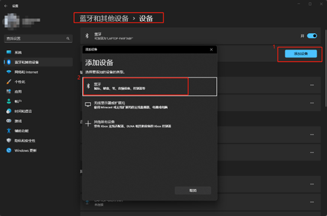Go back using the settings back arrow
327x216 pixels.
click(6, 6)
